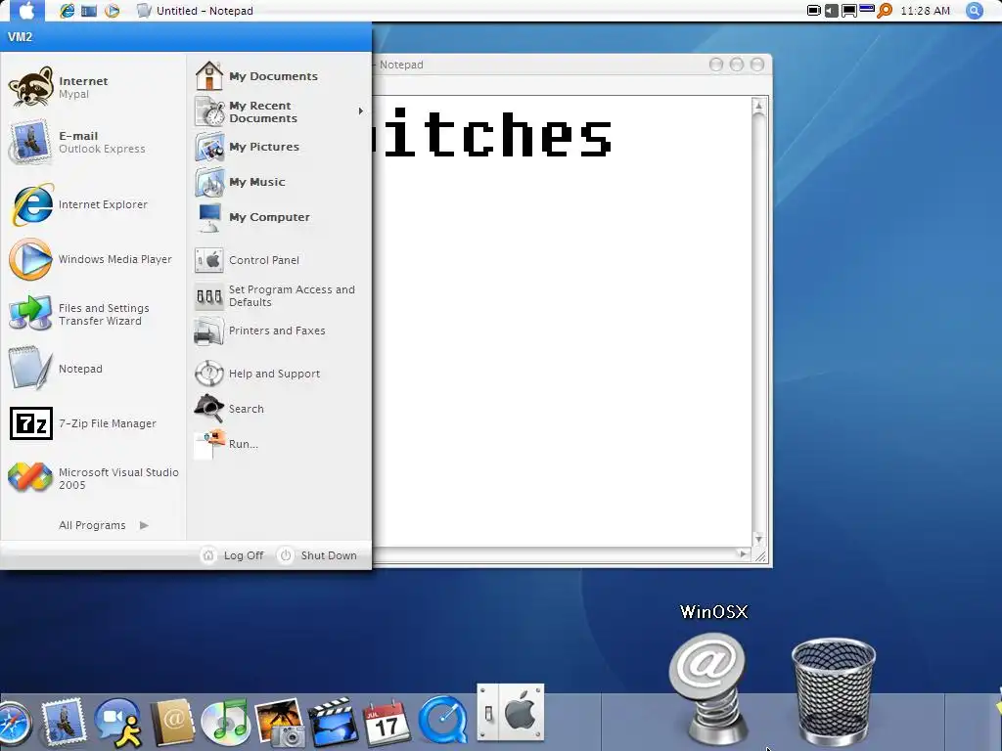Open Safari compass icon in dock

click(x=13, y=725)
